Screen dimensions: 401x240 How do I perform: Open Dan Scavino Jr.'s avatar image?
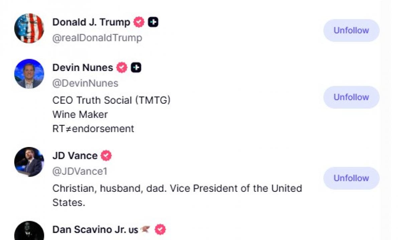pos(29,231)
